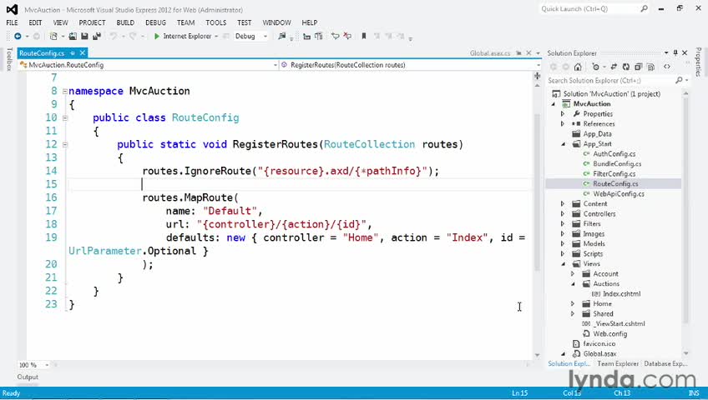Image resolution: width=708 pixels, height=400 pixels.
Task: Click the Undo arrow icon
Action: tap(114, 36)
